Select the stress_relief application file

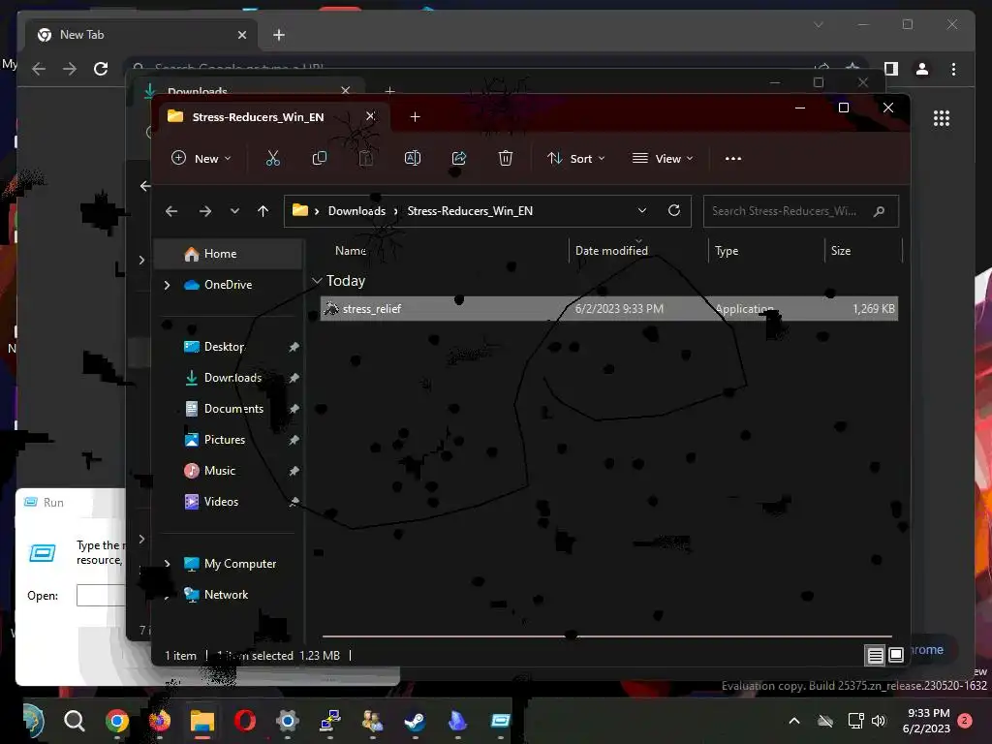[x=609, y=309]
